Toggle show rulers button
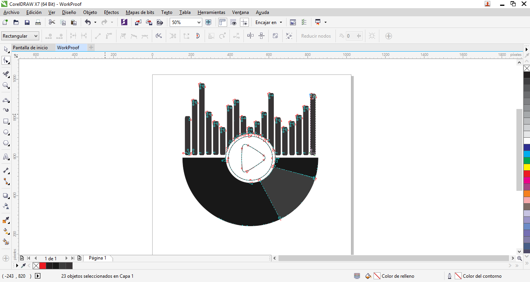 click(222, 22)
